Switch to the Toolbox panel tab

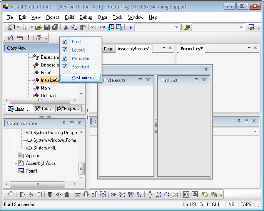[x=44, y=109]
